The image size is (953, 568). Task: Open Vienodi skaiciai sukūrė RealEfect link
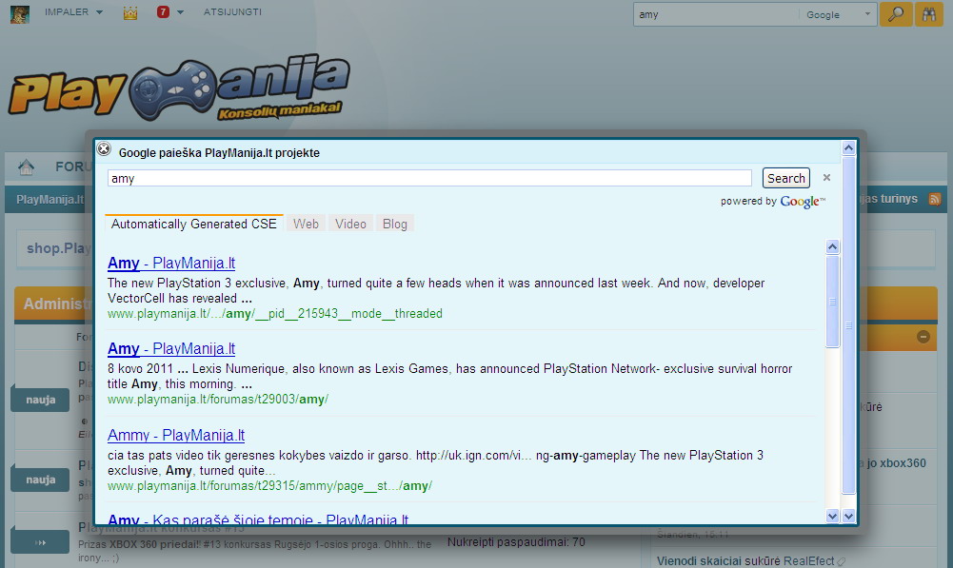pos(745,561)
